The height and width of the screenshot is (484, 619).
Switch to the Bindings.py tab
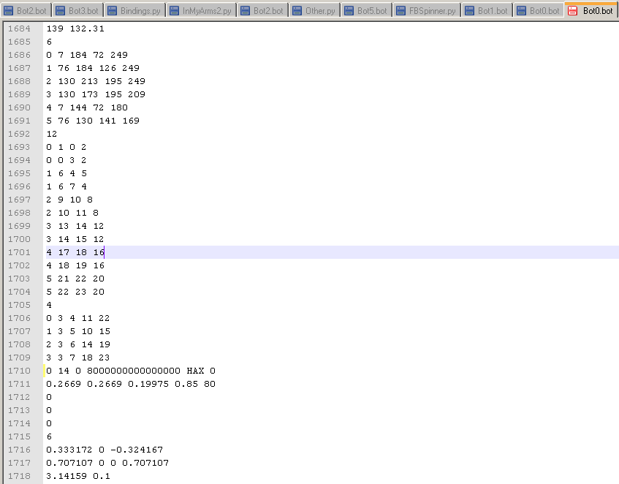[x=134, y=11]
